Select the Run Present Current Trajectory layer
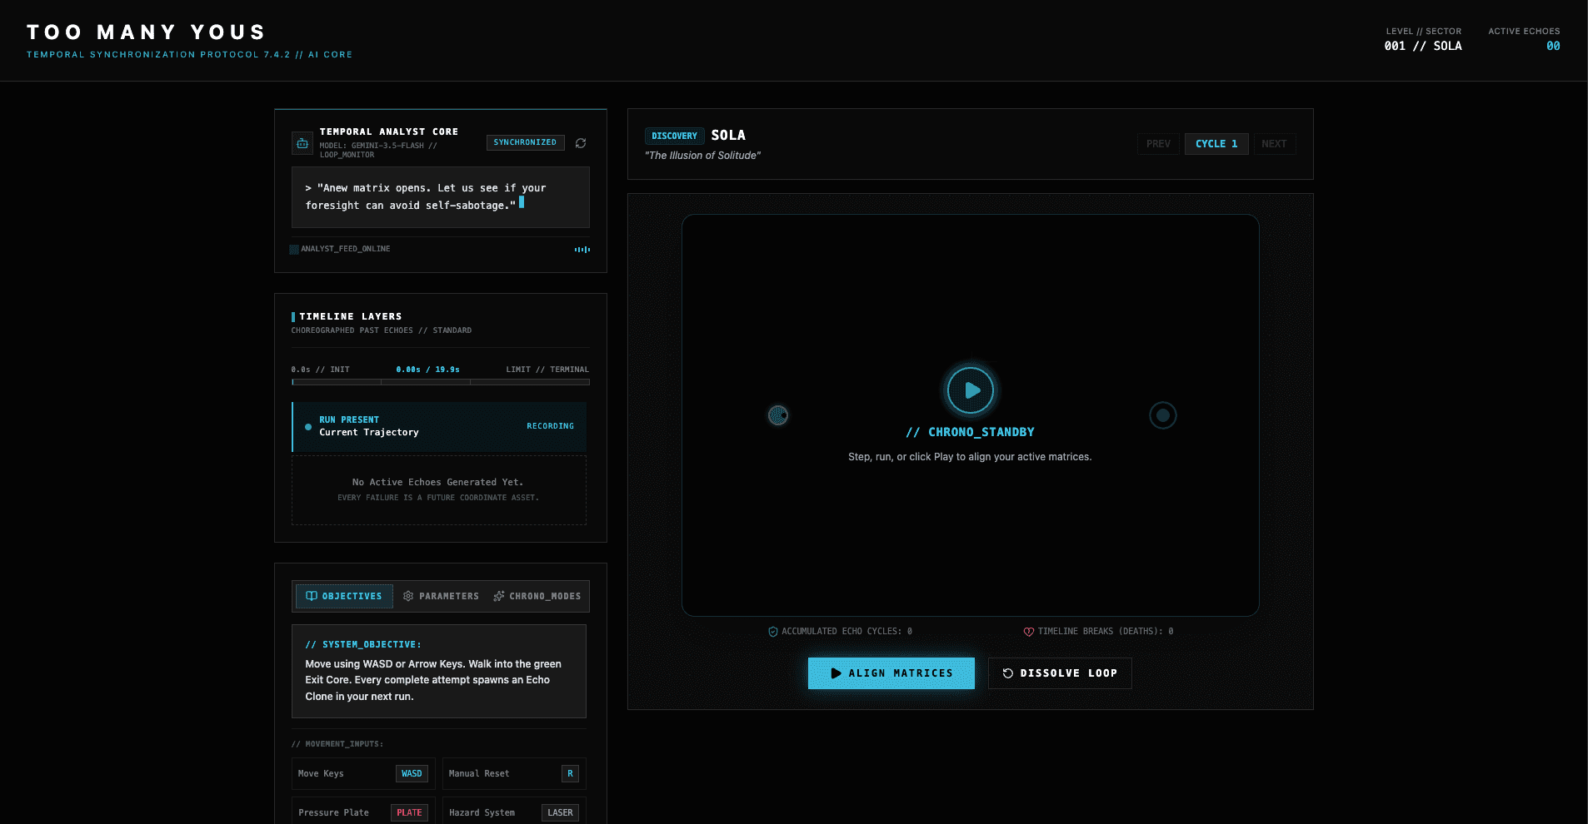The height and width of the screenshot is (824, 1588). (x=439, y=427)
